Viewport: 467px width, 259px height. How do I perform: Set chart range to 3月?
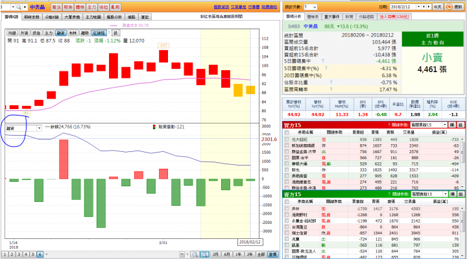click(x=215, y=254)
